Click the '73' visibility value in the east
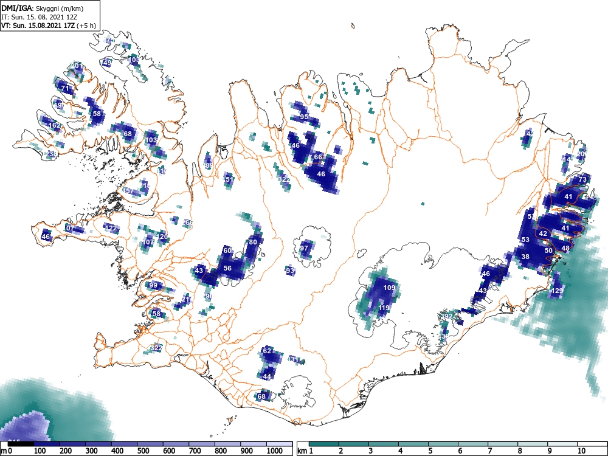 [582, 179]
